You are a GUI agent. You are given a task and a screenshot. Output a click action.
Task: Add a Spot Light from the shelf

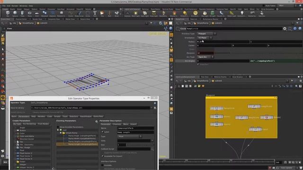tap(145, 14)
